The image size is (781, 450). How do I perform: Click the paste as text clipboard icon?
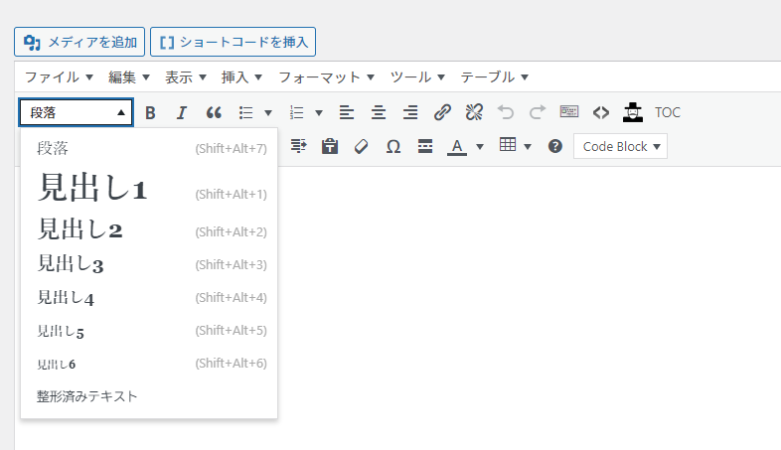coord(330,146)
